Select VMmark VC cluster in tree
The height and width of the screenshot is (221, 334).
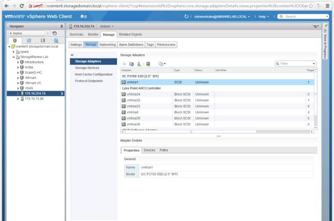tap(33, 83)
